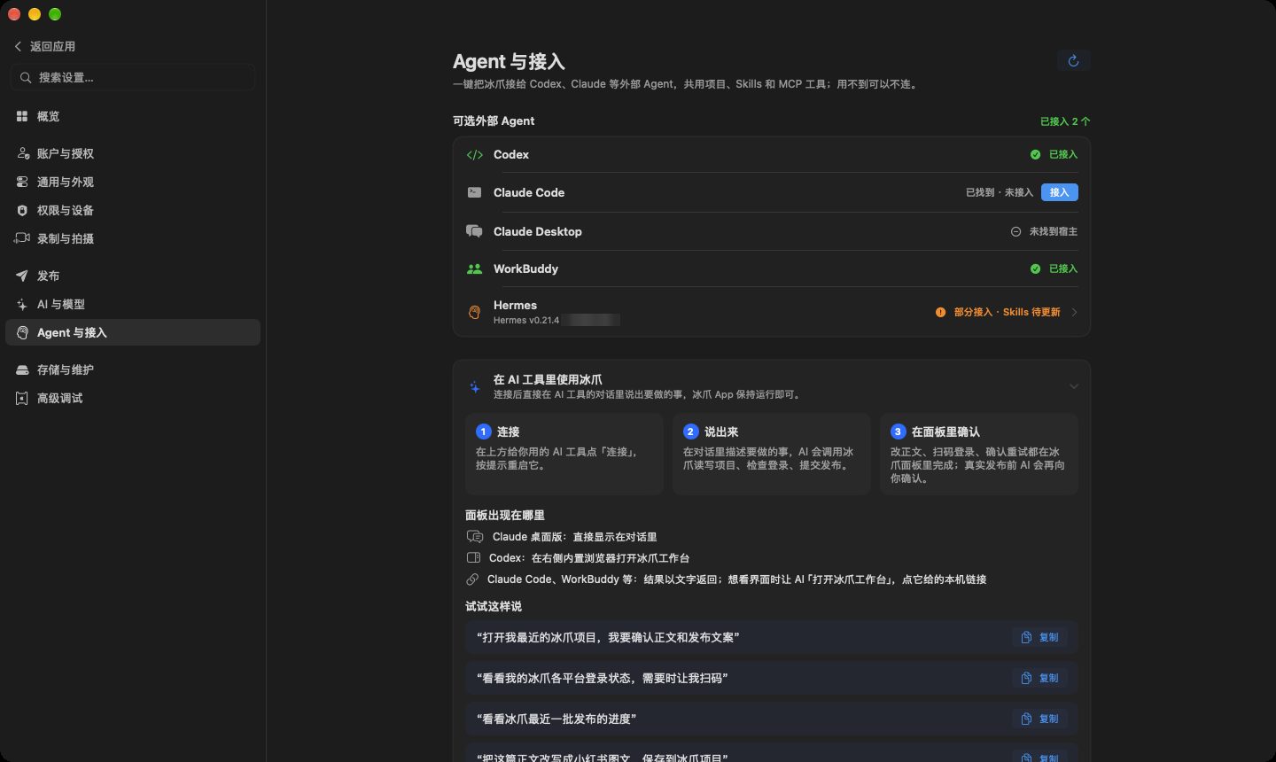This screenshot has width=1276, height=762.
Task: Click the Hermes head icon
Action: click(x=475, y=312)
